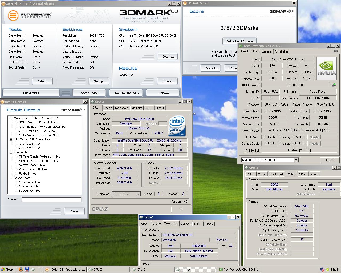Viewport: 341px width, 273px height.
Task: Click Save As... in 3DMark Score
Action: tap(211, 68)
